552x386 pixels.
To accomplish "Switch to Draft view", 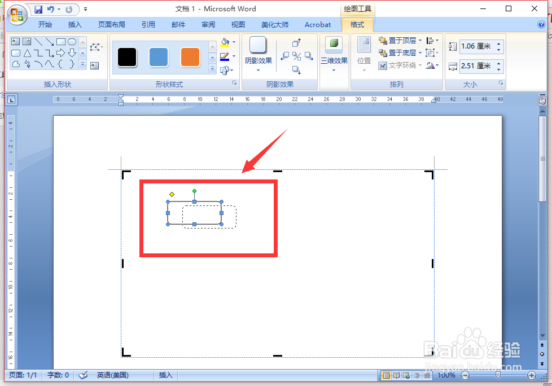I will [427, 375].
